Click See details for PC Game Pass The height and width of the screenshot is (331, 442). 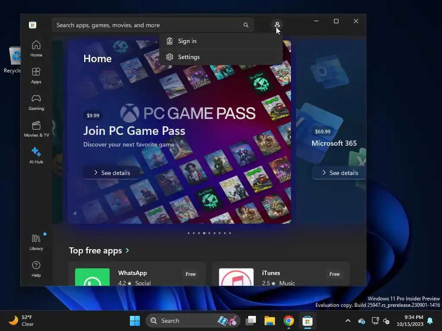pos(112,173)
